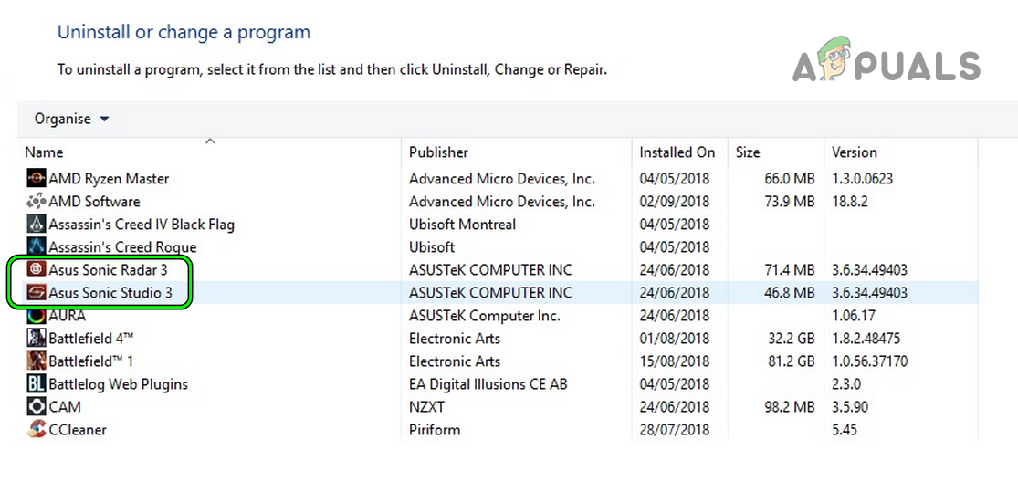Sort by Version column header
1018x502 pixels.
(x=854, y=152)
